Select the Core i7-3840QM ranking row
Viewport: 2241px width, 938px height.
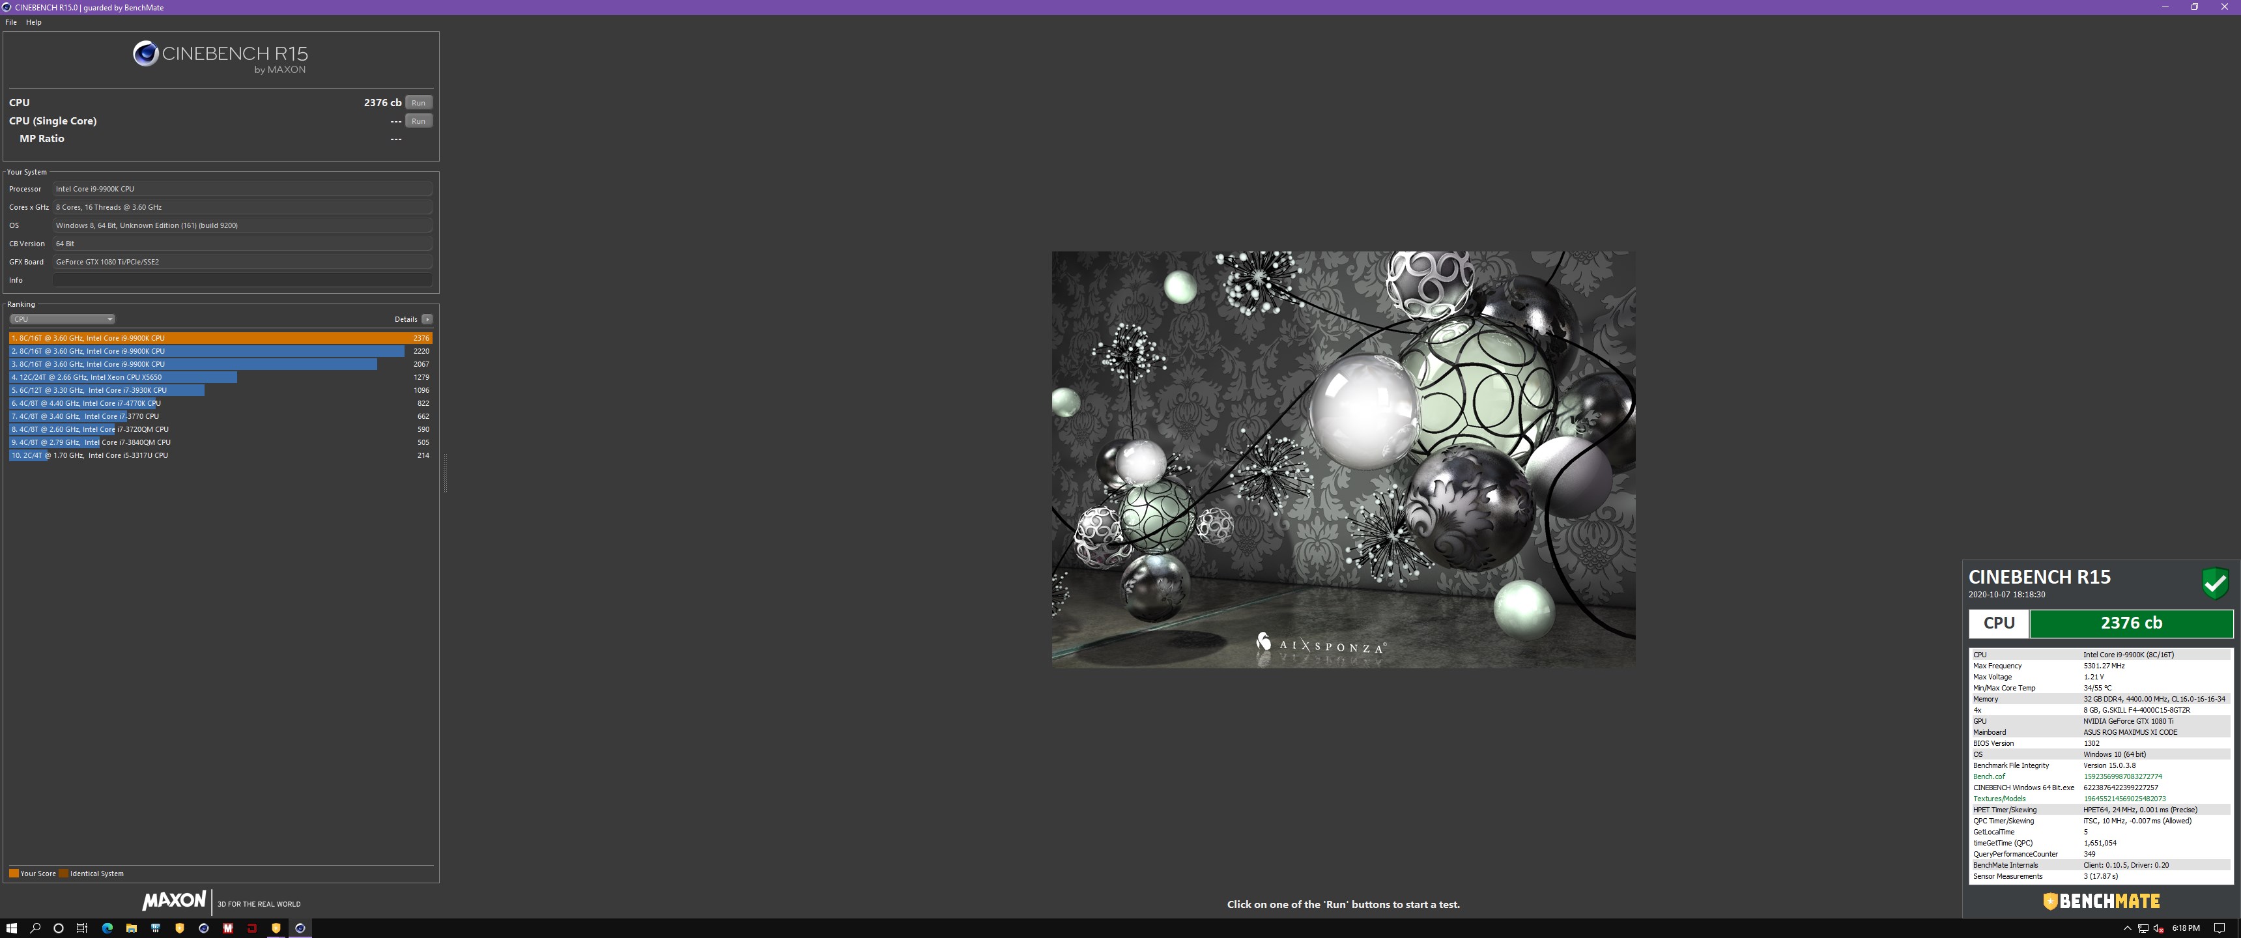[221, 443]
